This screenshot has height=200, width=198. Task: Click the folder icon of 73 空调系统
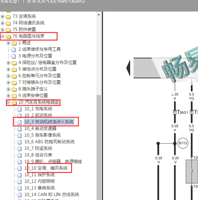click(x=8, y=17)
